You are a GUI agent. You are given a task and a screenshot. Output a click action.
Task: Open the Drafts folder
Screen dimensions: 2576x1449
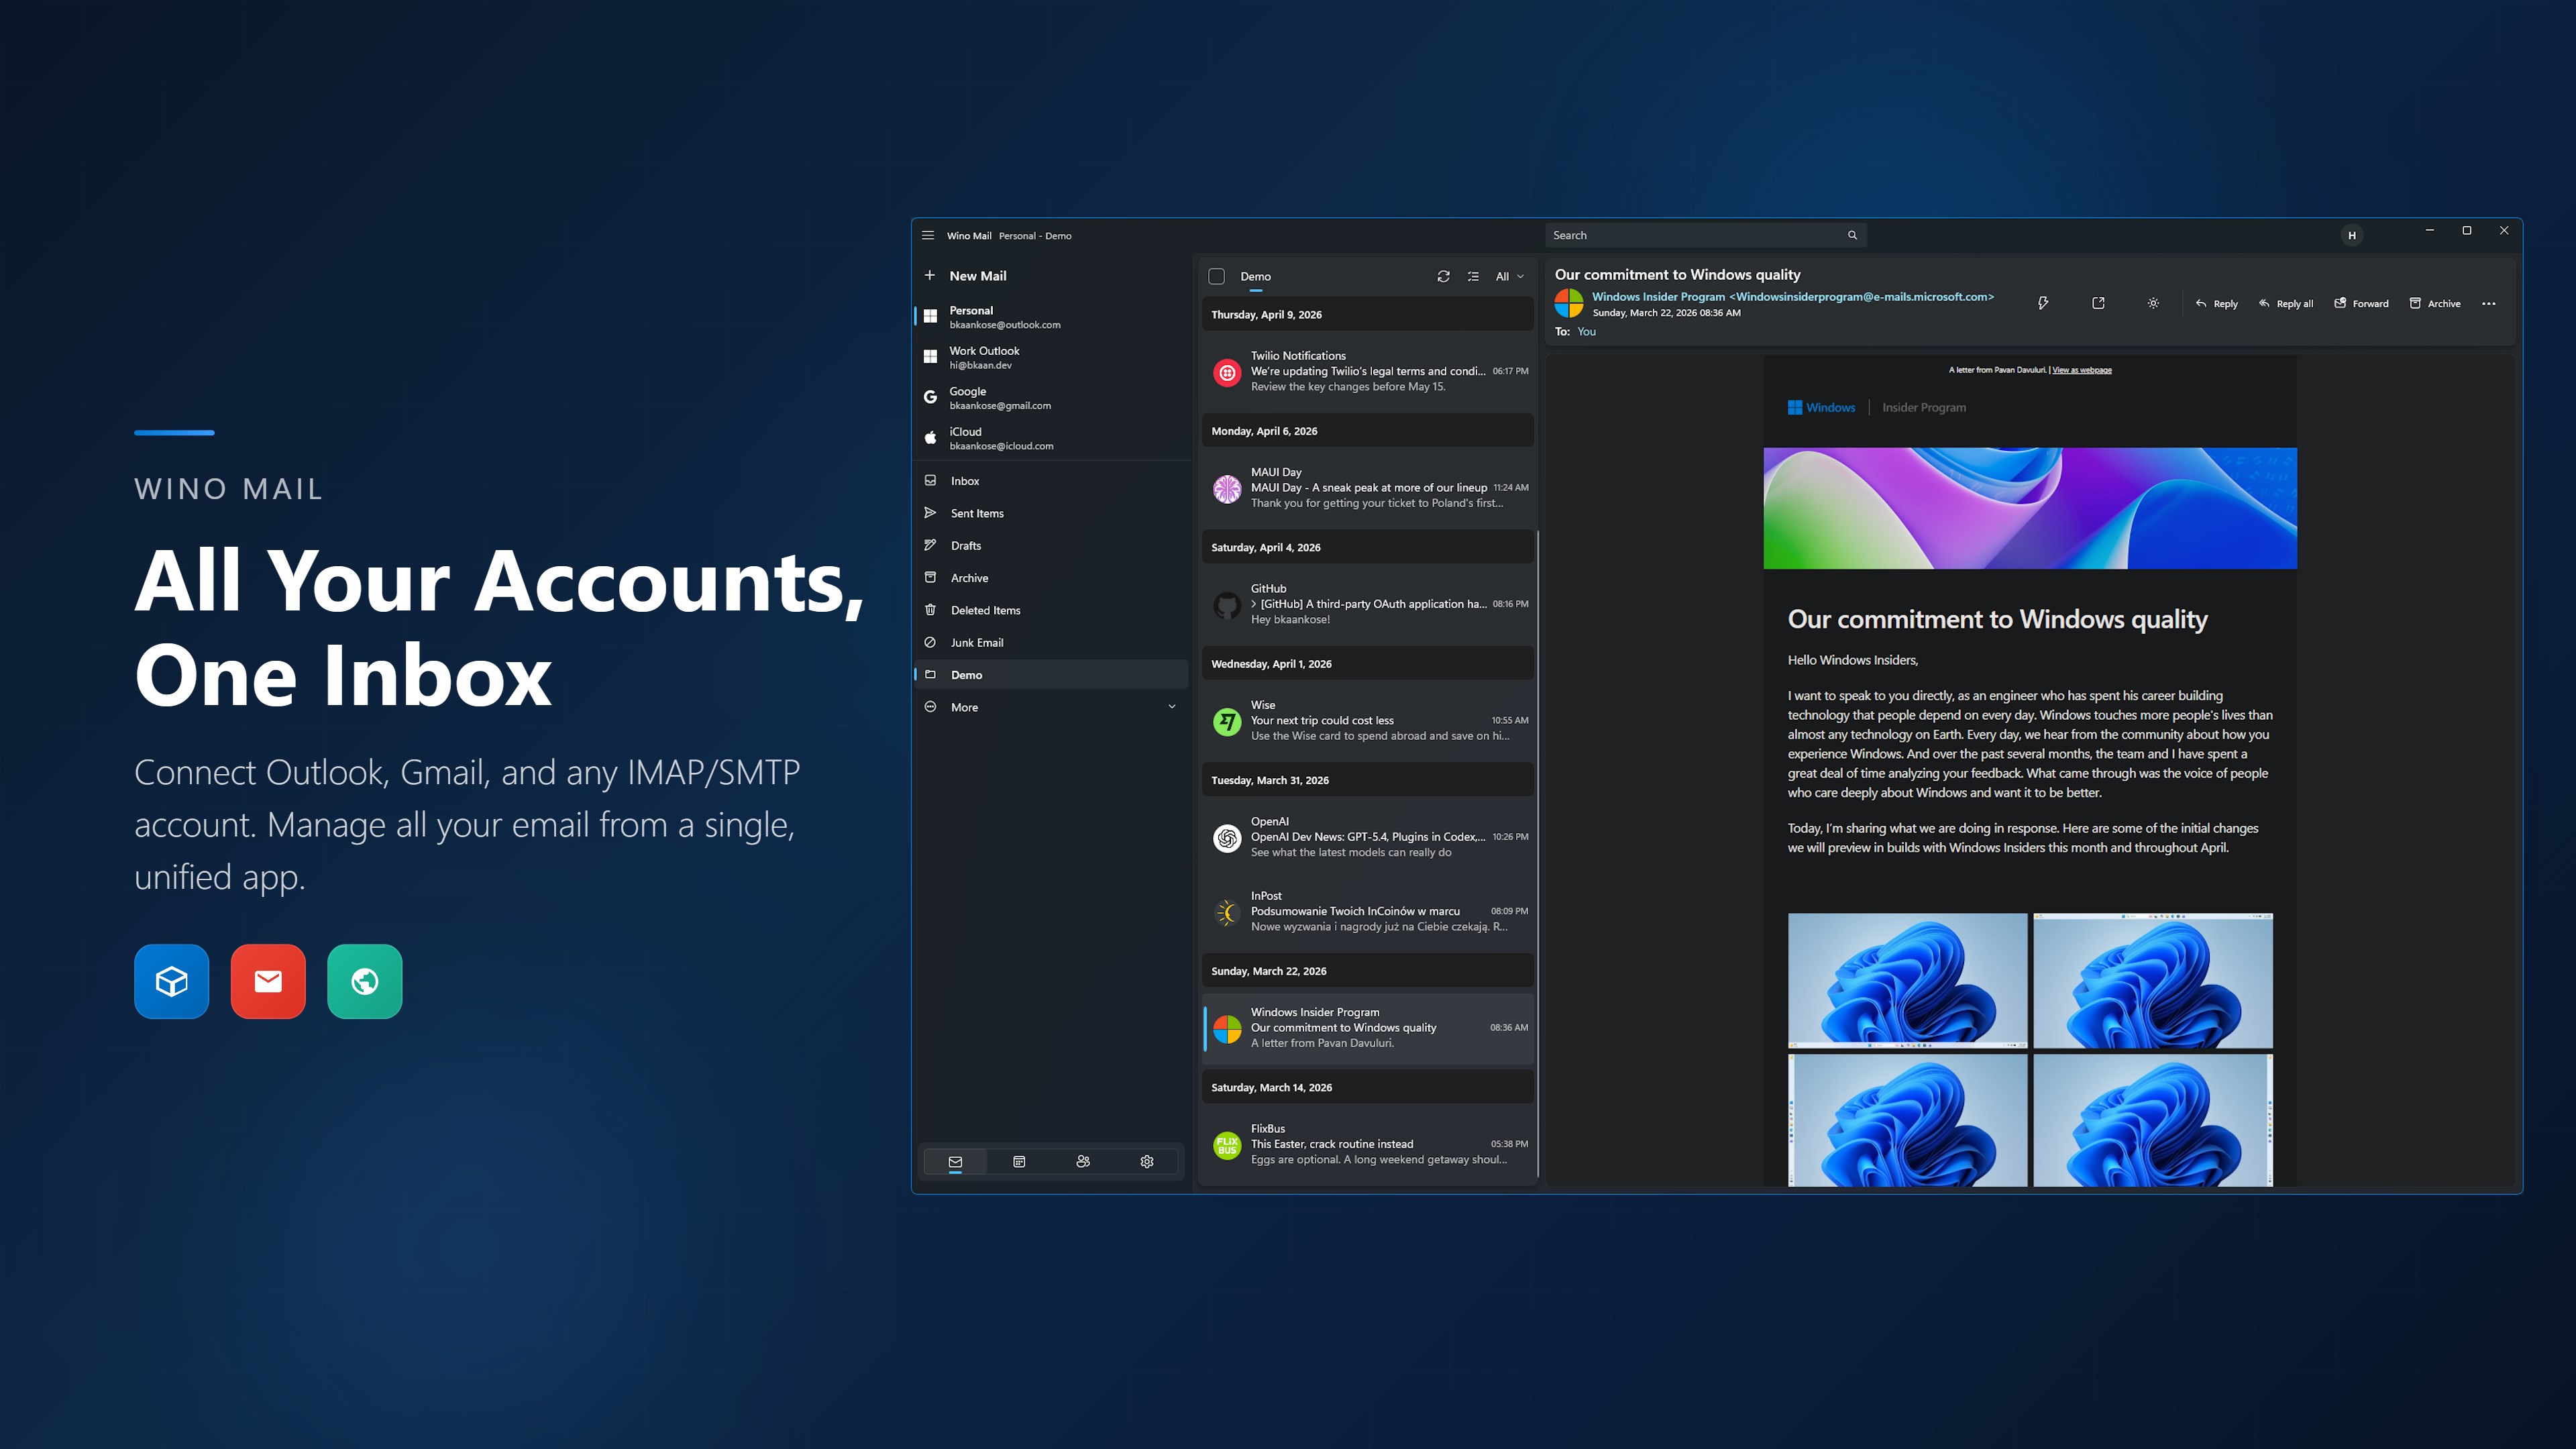coord(1052,546)
